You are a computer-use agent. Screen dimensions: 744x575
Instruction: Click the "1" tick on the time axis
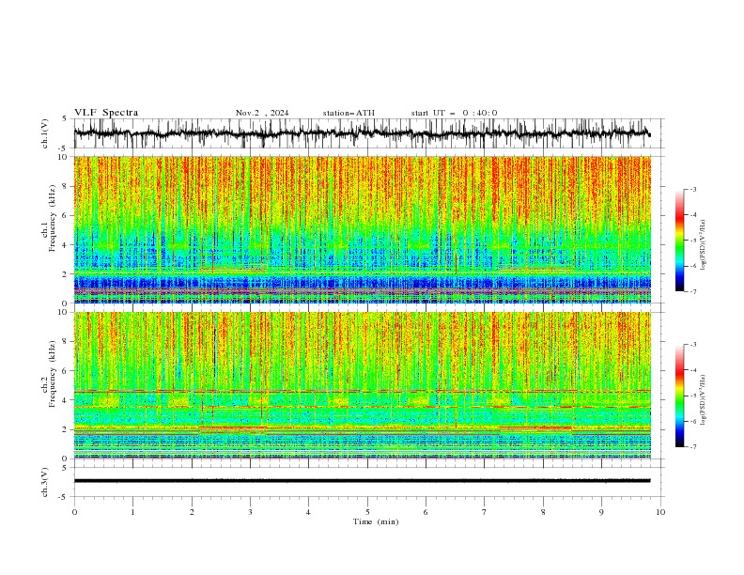point(132,512)
